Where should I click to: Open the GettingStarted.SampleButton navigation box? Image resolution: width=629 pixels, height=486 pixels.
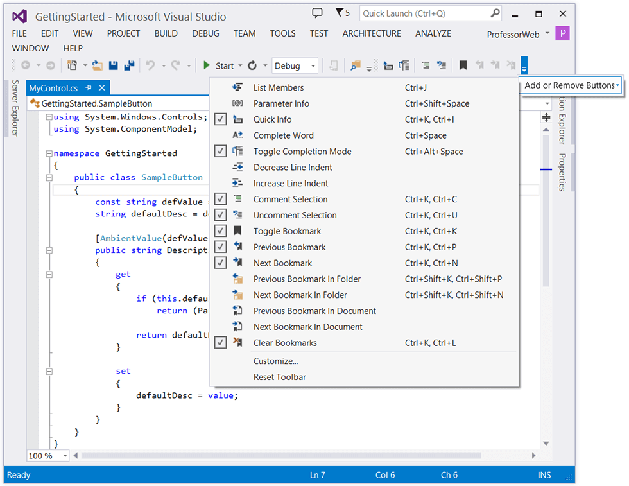[119, 103]
